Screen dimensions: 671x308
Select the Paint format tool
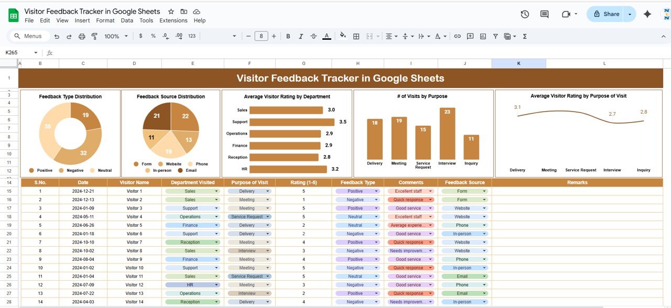coord(94,36)
